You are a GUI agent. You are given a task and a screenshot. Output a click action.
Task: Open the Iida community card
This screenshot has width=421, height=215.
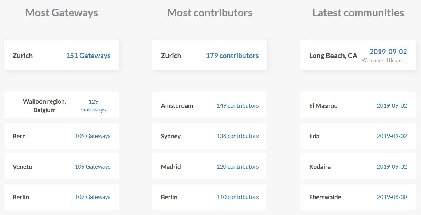(x=358, y=136)
